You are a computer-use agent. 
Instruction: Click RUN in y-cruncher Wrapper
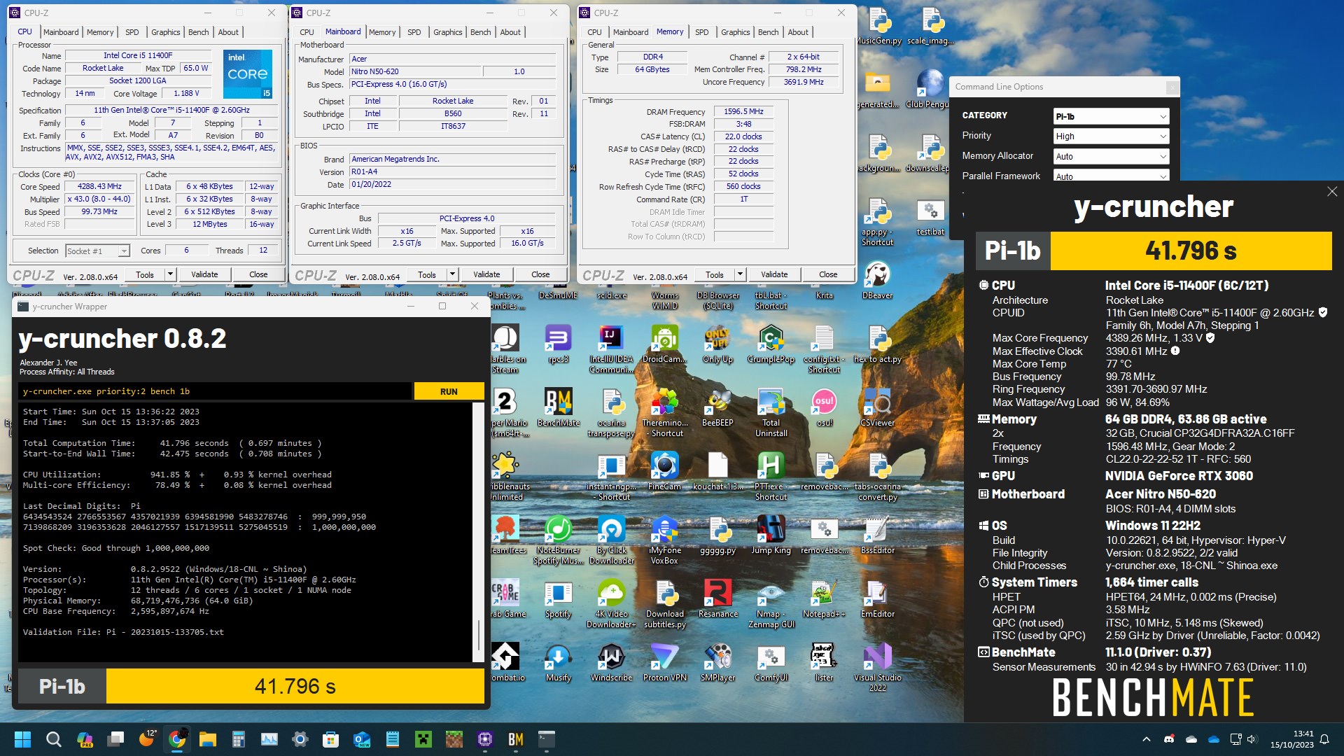[x=449, y=391]
